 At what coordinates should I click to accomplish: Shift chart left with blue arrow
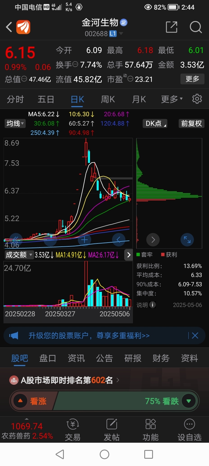[x=119, y=240]
